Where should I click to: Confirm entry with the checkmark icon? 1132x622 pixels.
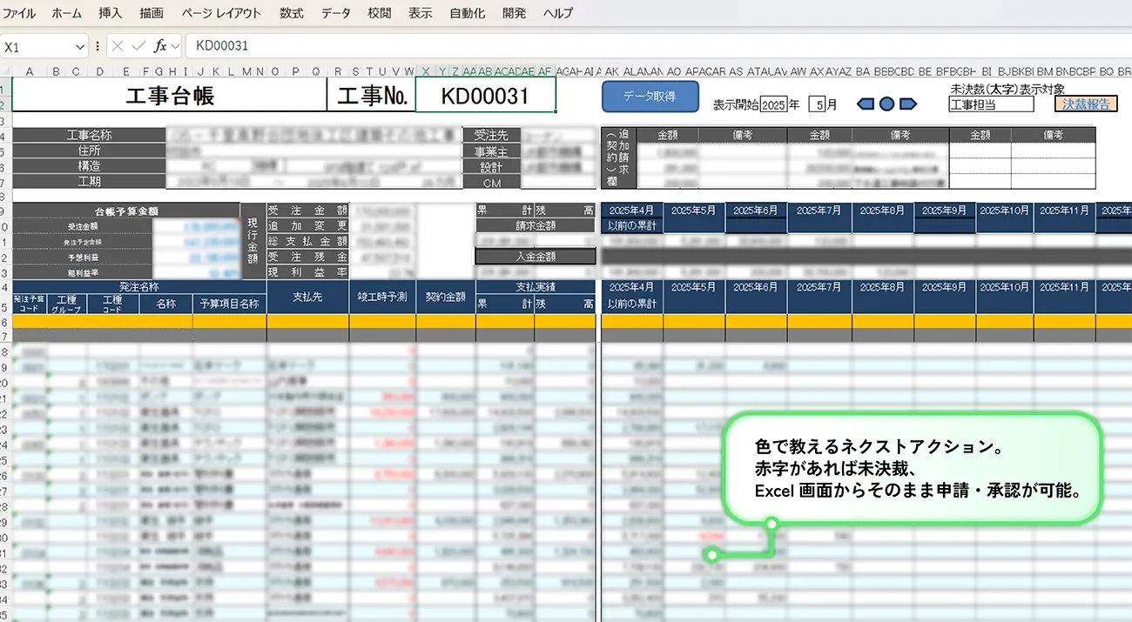point(139,46)
